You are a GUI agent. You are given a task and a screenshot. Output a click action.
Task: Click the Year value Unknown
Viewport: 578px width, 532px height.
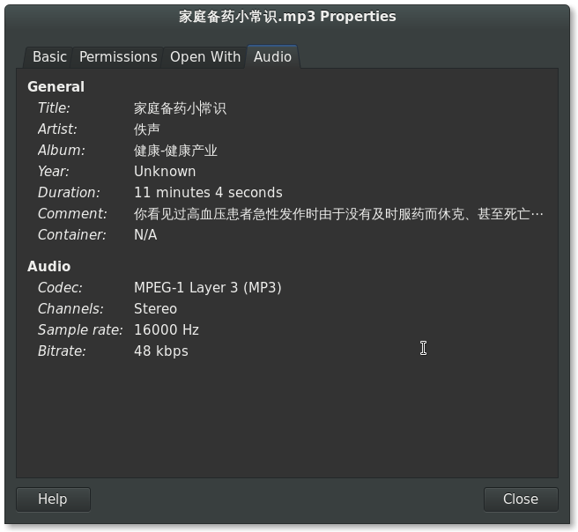pos(165,172)
